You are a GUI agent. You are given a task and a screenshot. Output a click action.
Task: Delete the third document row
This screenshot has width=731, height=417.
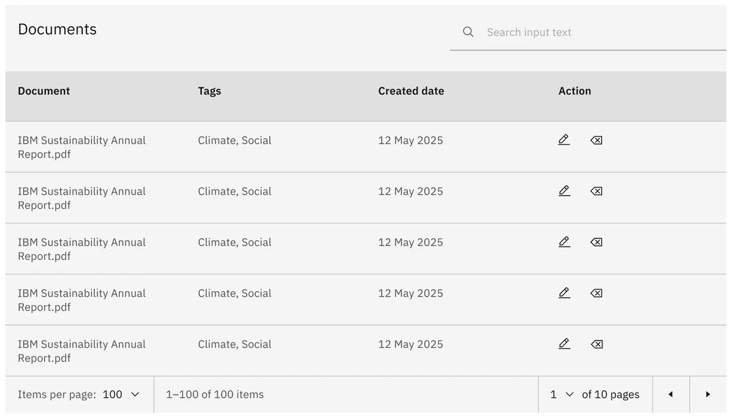[596, 242]
